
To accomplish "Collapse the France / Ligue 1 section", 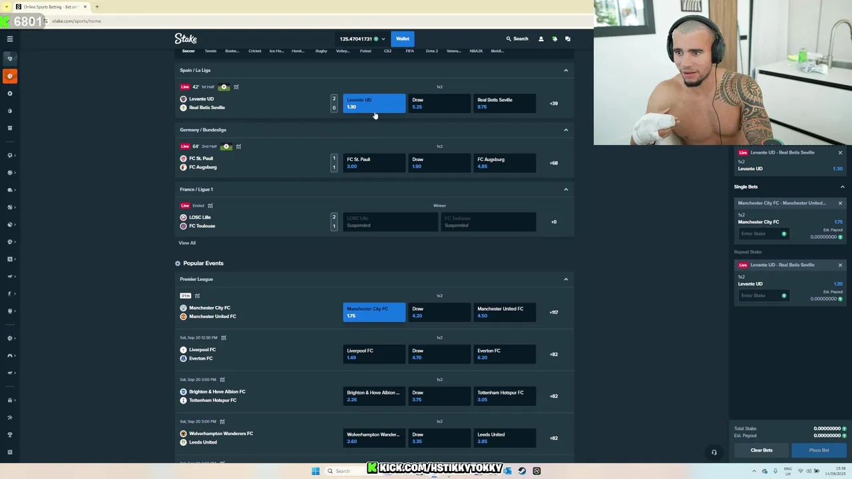I will 566,190.
